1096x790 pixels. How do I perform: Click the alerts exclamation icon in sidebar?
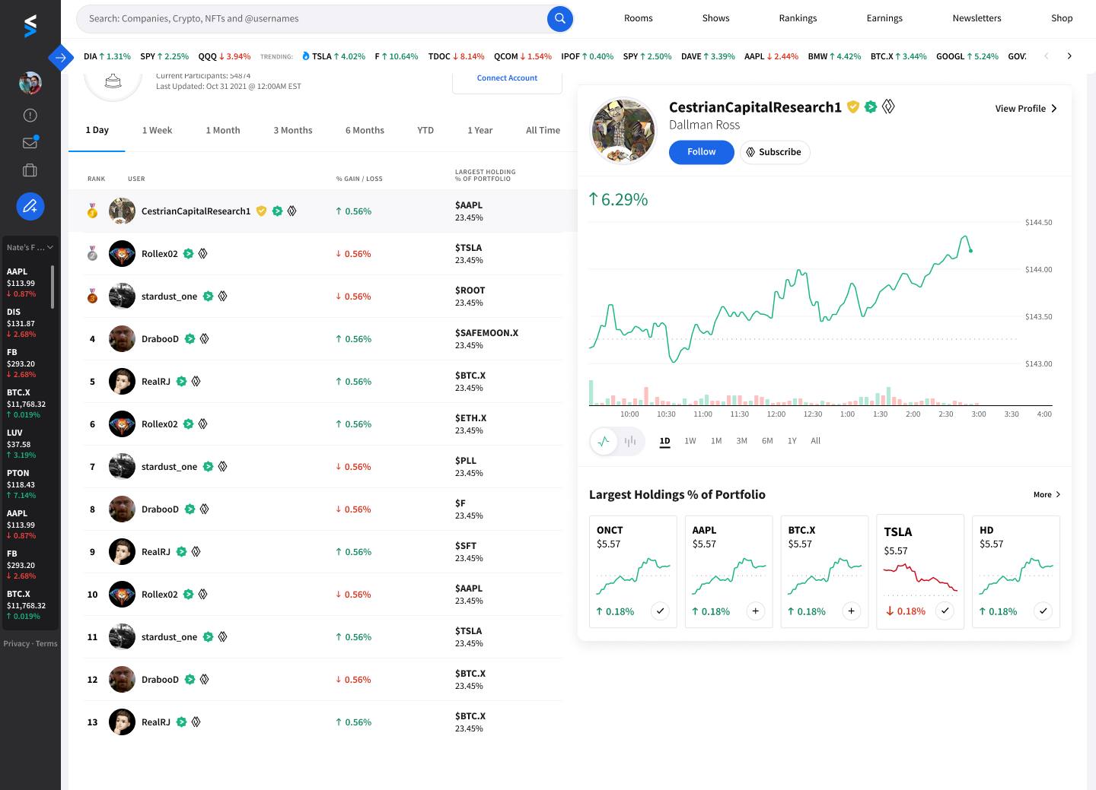coord(30,115)
